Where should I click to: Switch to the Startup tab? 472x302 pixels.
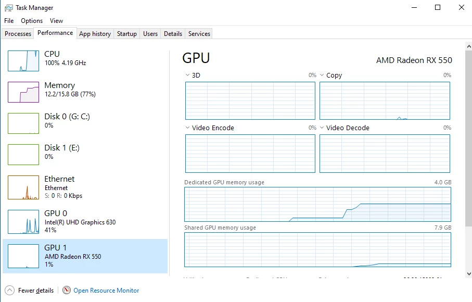point(127,34)
